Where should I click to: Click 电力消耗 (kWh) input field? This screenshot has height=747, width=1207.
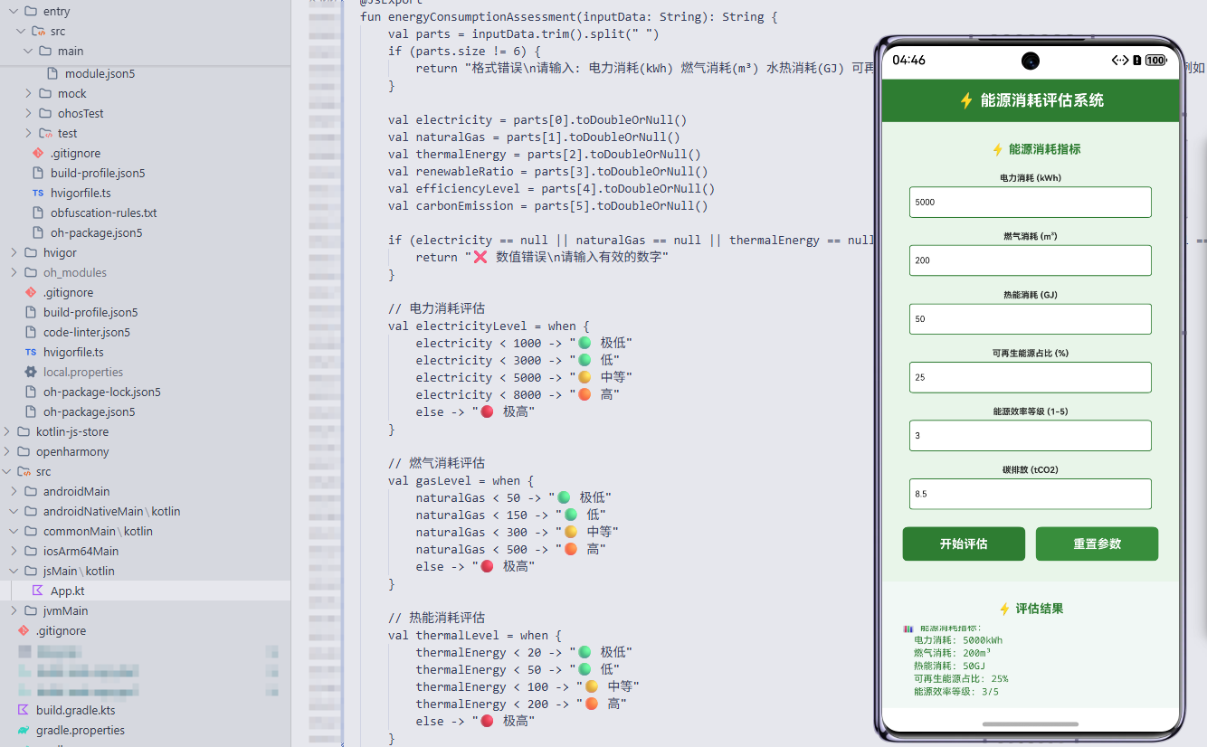(x=1030, y=202)
